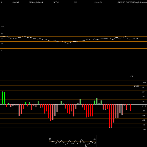Click the MR indicator label
The height and width of the screenshot is (147, 147).
tap(131, 76)
